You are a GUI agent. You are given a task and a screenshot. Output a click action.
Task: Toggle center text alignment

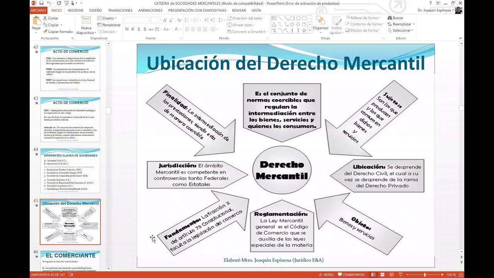(193, 29)
